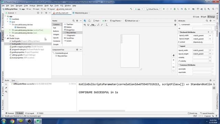The height and width of the screenshot is (124, 220).
Task: Open Component Tree settings gear
Action: (77, 50)
